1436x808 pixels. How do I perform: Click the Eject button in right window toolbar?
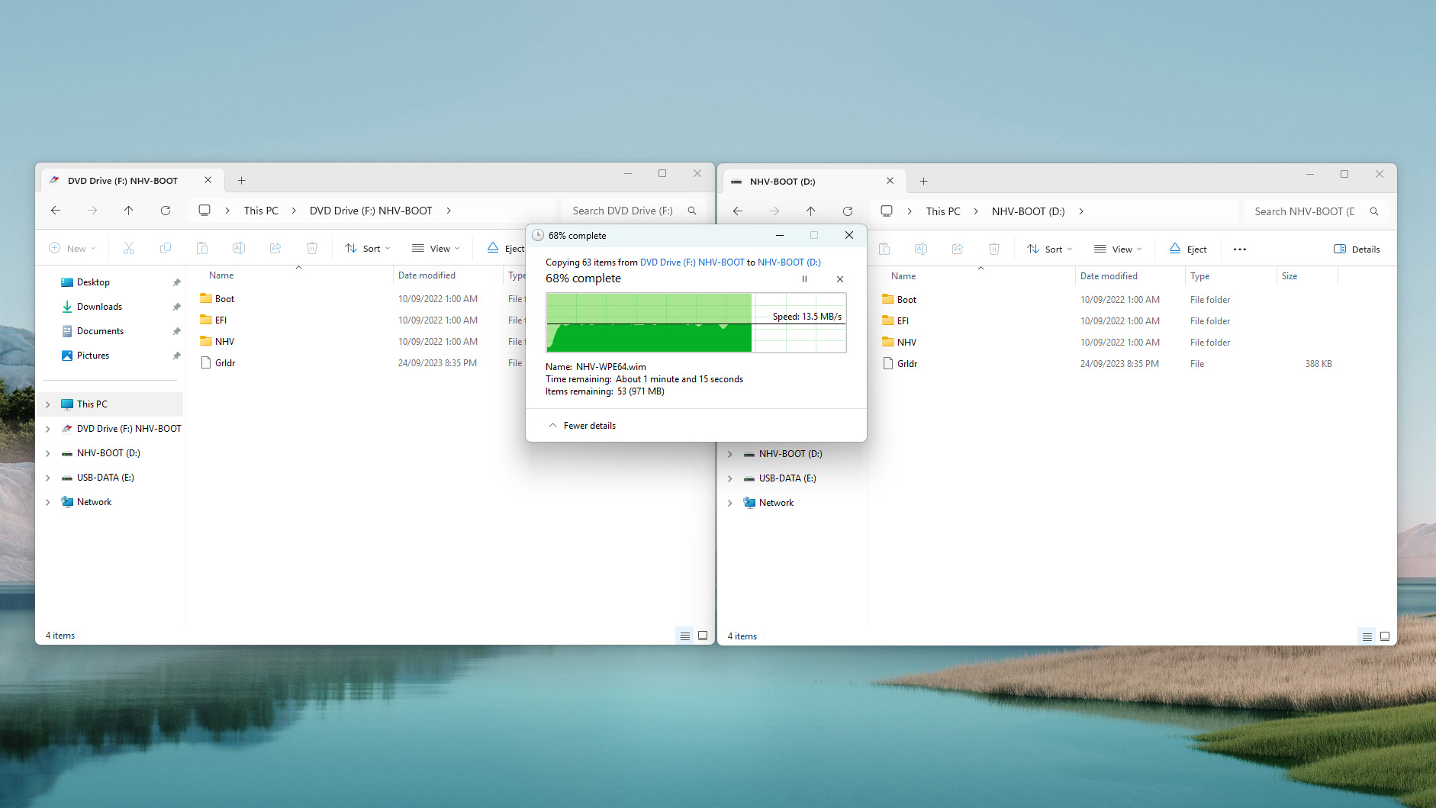tap(1188, 249)
